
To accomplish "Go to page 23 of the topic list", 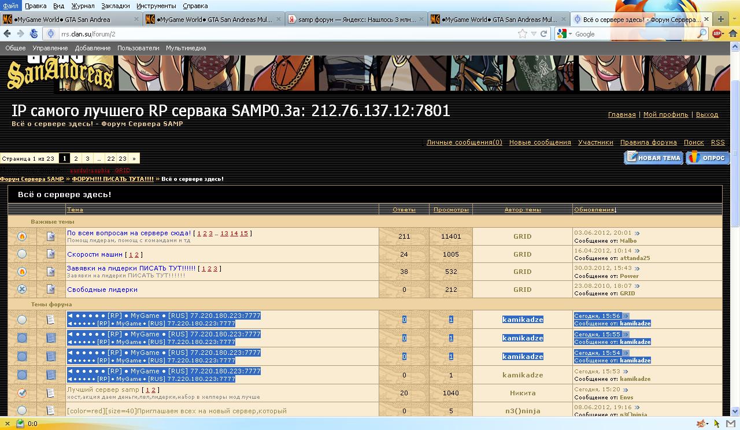I will (x=123, y=158).
